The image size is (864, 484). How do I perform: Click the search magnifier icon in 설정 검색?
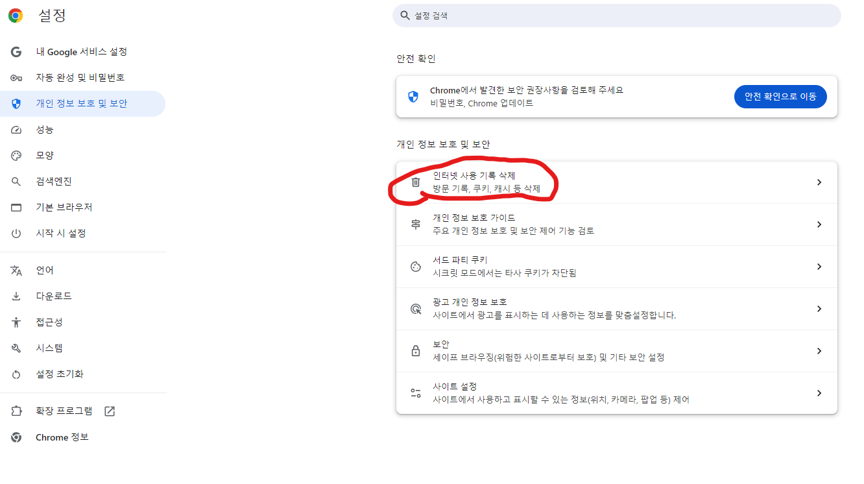point(405,16)
